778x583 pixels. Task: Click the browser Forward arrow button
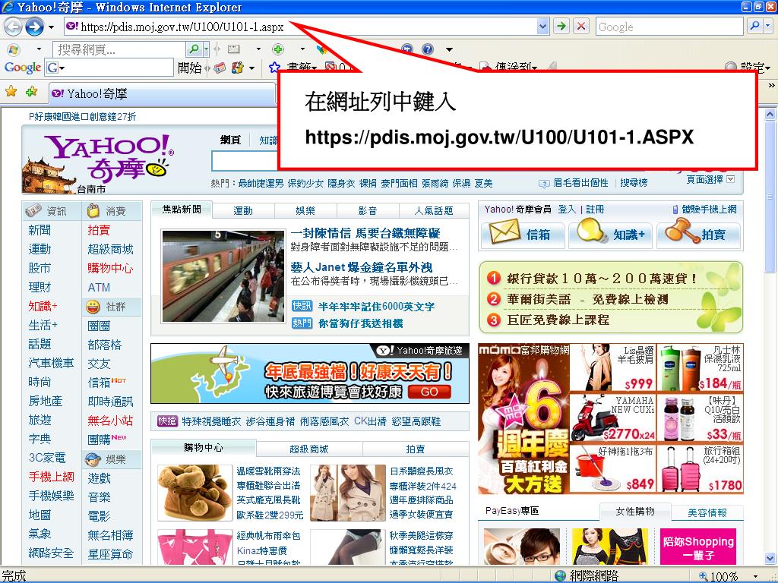pos(34,27)
